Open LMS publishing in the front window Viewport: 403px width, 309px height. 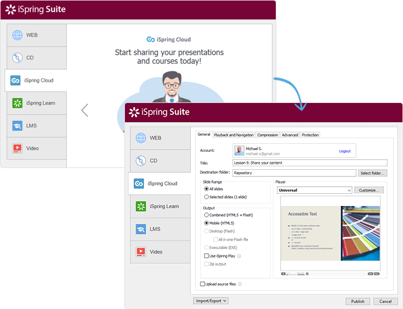click(160, 229)
